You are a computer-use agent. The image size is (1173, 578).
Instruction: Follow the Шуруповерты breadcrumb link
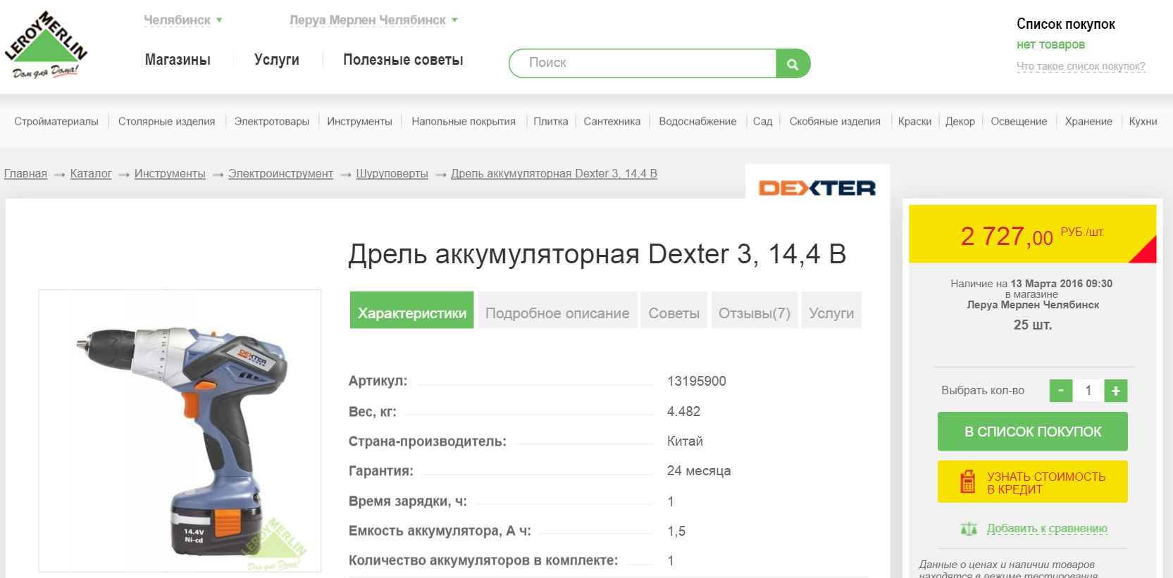(392, 174)
